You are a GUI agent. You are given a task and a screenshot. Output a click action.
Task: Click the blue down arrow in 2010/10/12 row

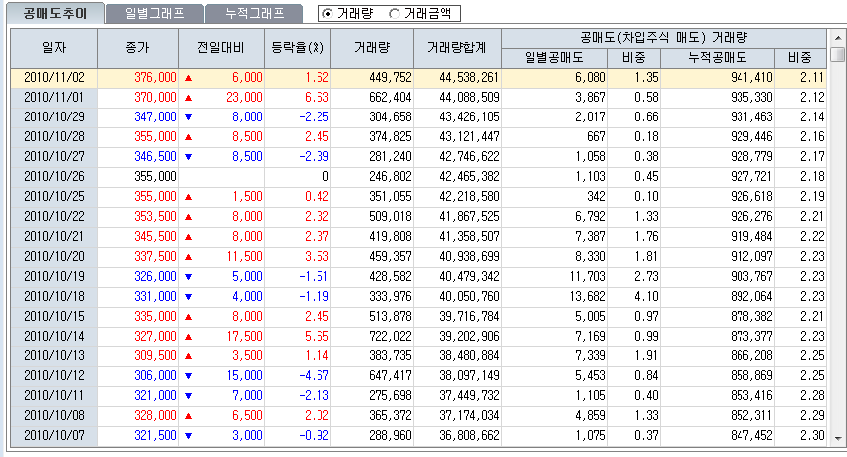pos(188,375)
